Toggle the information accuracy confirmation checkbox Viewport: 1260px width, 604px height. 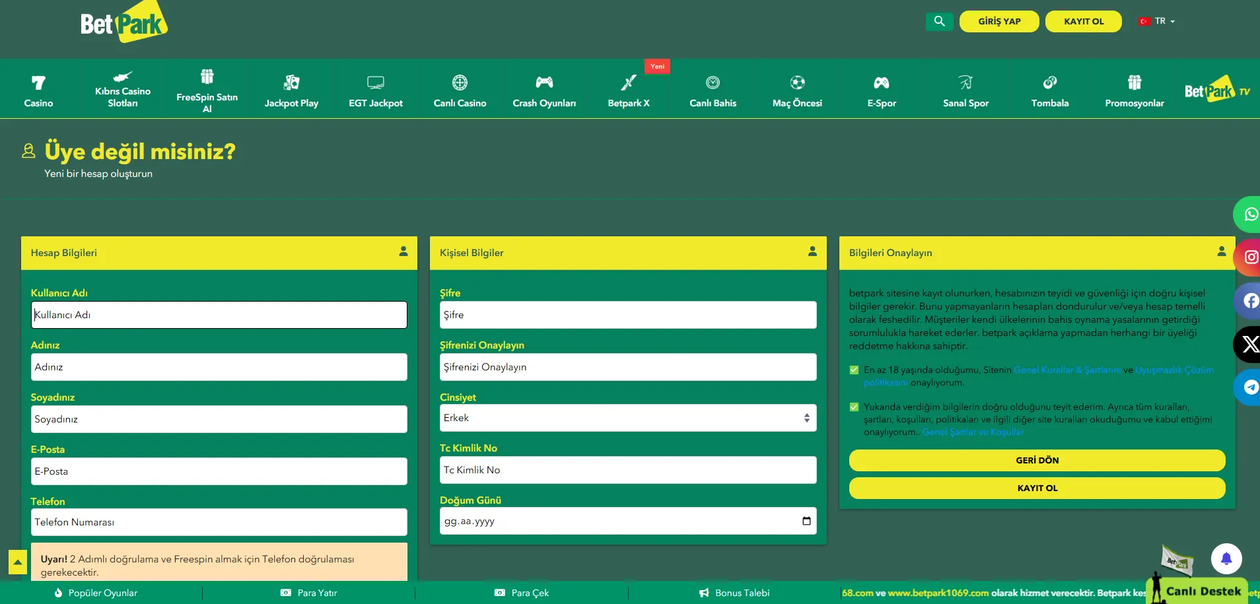854,407
